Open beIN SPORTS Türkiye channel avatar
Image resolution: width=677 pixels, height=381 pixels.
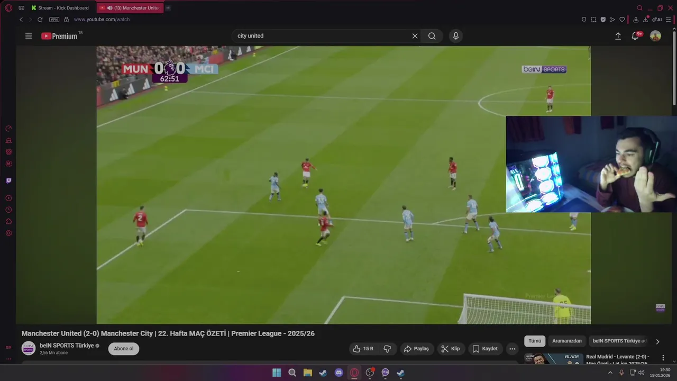pos(29,348)
